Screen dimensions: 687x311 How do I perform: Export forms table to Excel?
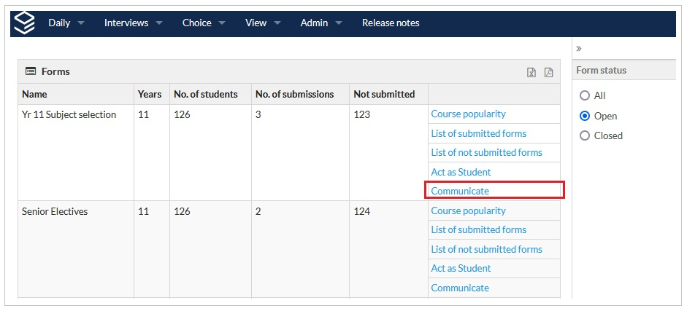[x=531, y=72]
